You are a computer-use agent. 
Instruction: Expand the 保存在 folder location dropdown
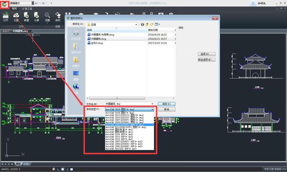(136, 25)
